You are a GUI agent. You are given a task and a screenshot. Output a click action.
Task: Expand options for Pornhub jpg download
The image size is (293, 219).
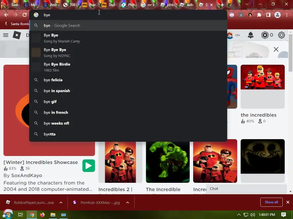(x=128, y=202)
